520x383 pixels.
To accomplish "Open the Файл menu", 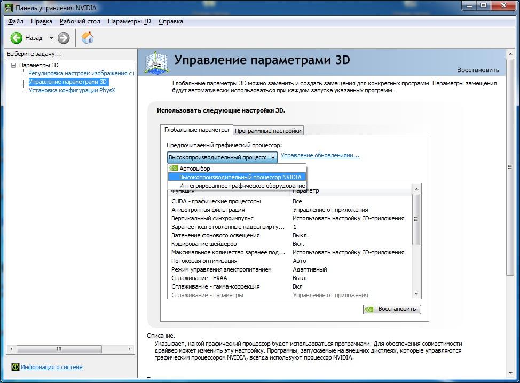I will 15,21.
